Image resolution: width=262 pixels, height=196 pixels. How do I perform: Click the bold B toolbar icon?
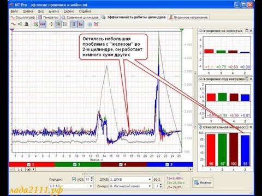27,24
